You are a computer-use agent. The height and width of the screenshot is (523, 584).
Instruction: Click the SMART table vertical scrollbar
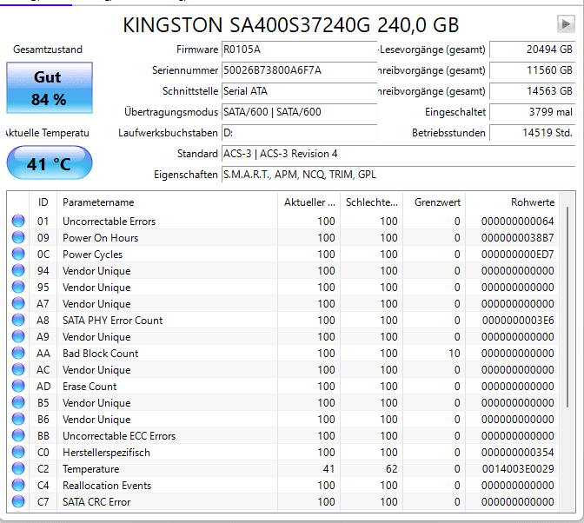(x=567, y=307)
